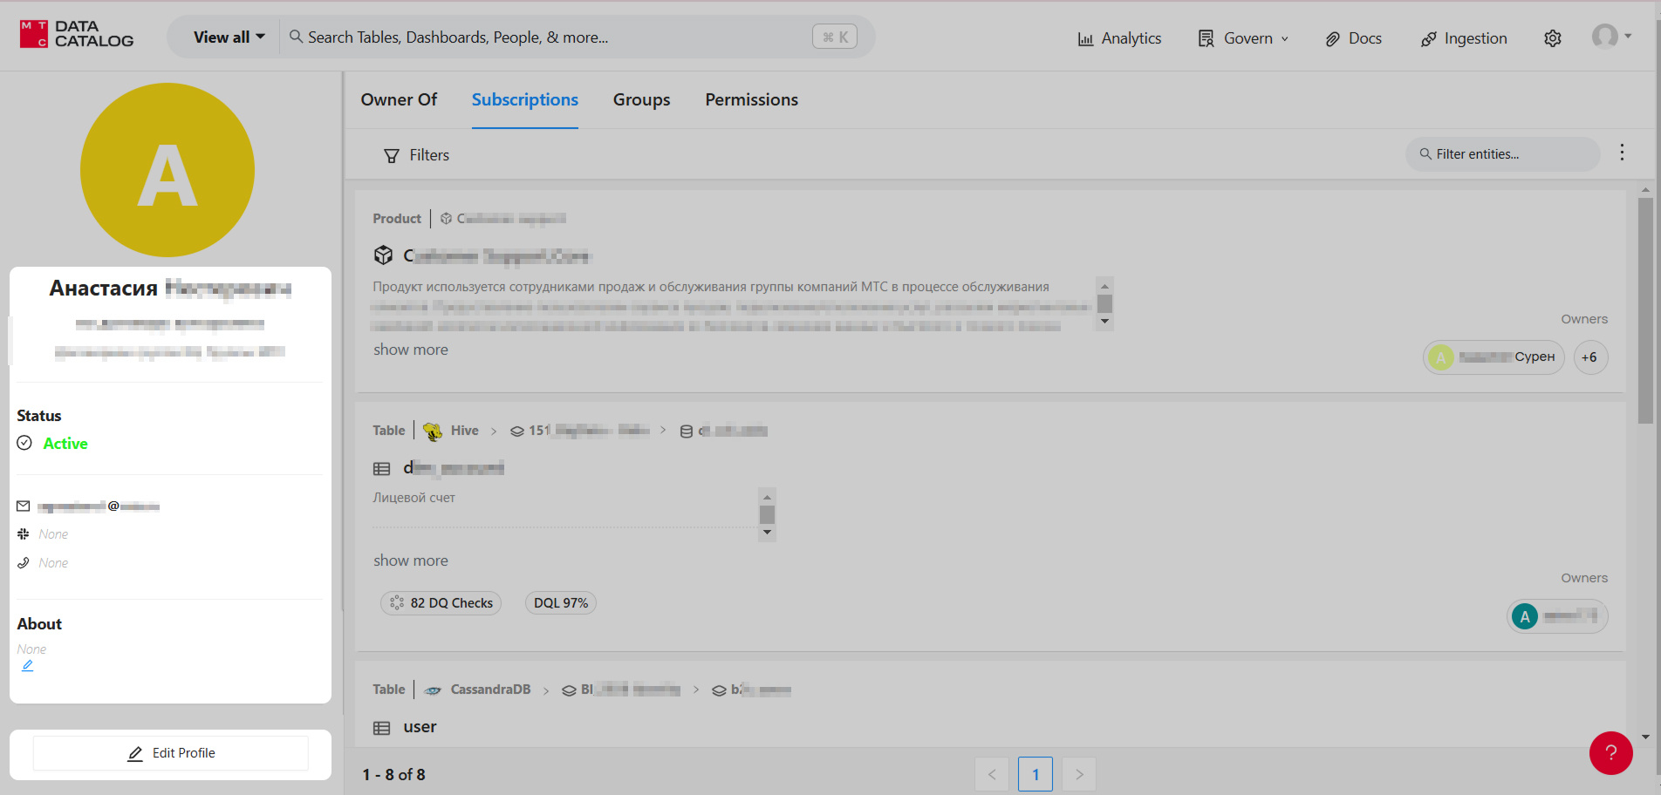The image size is (1661, 795).
Task: Switch to the Permissions tab
Action: 751,100
